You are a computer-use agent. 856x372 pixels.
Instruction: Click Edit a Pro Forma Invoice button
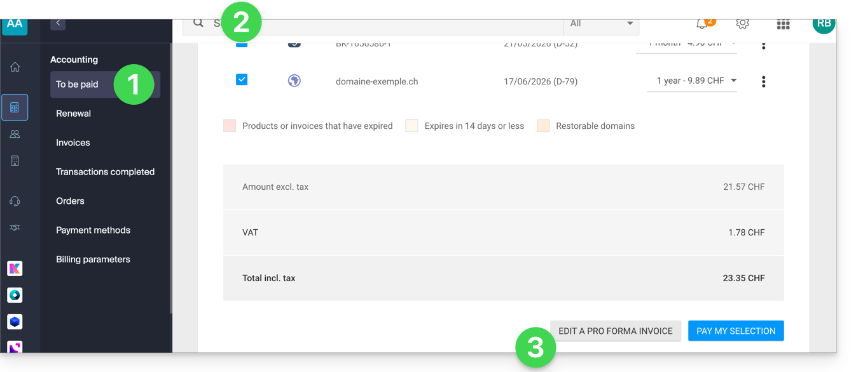coord(615,331)
